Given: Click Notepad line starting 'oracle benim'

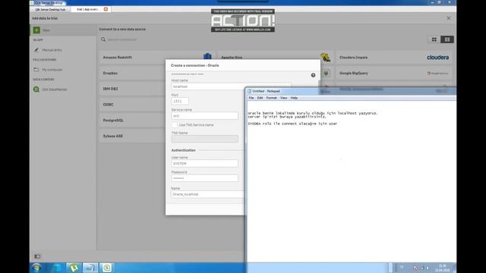Looking at the screenshot, I should [x=313, y=113].
